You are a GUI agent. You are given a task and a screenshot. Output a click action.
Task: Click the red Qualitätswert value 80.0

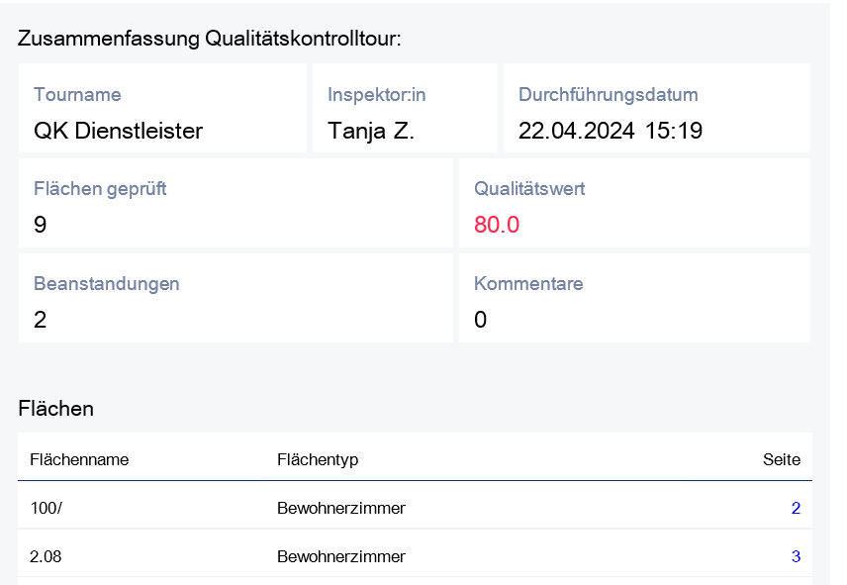coord(497,225)
